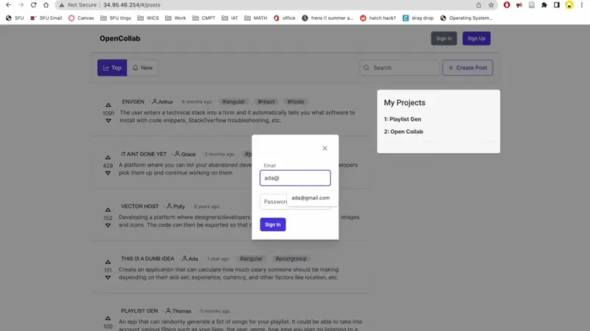This screenshot has width=590, height=331.
Task: Click the OpenCollab logo text
Action: [x=119, y=38]
